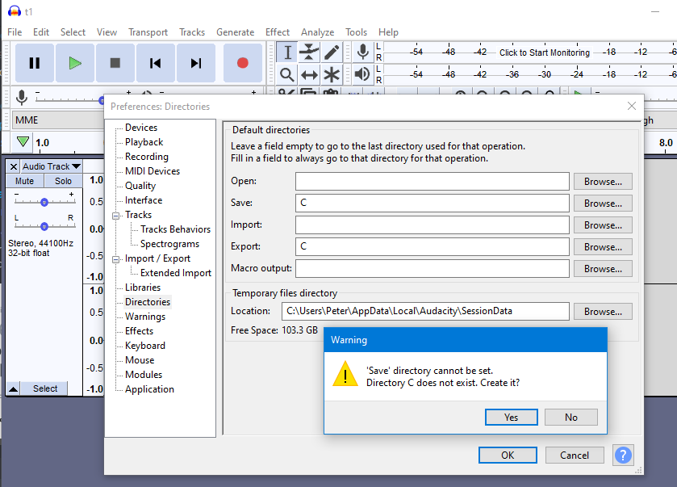The height and width of the screenshot is (487, 677).
Task: Open the MME audio host dropdown
Action: [x=57, y=120]
